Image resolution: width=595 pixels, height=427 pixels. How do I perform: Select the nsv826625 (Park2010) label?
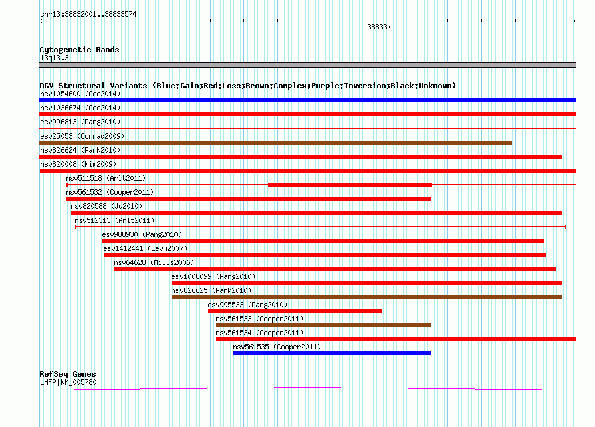211,290
